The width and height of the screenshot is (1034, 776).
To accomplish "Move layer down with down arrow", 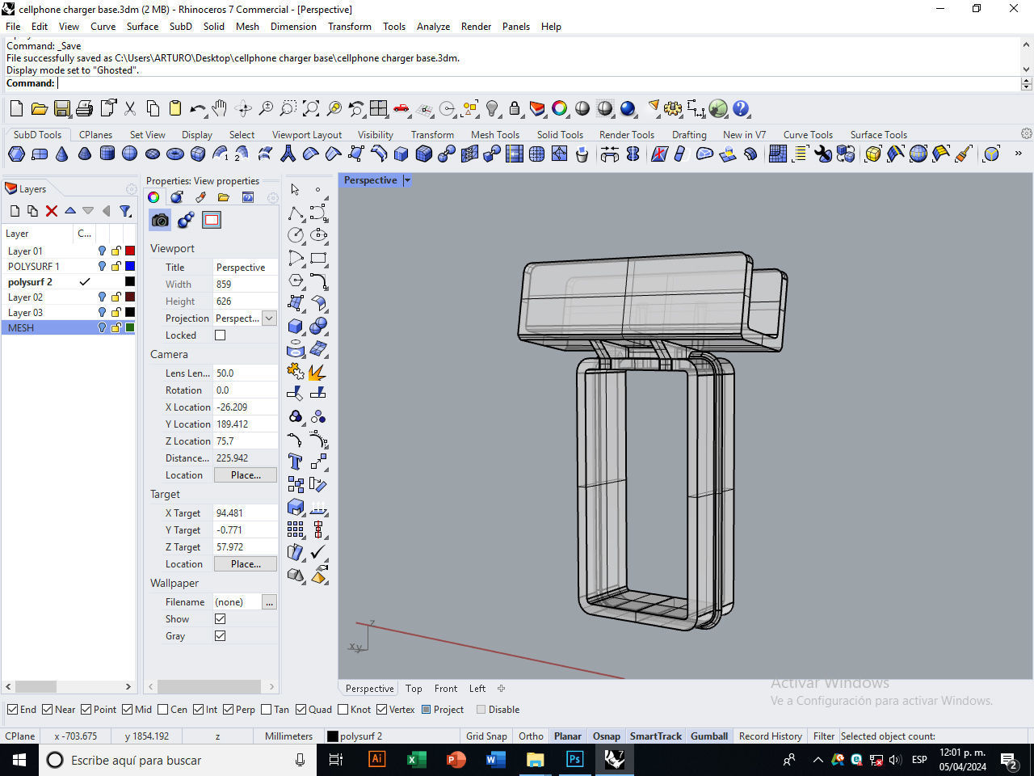I will click(88, 211).
